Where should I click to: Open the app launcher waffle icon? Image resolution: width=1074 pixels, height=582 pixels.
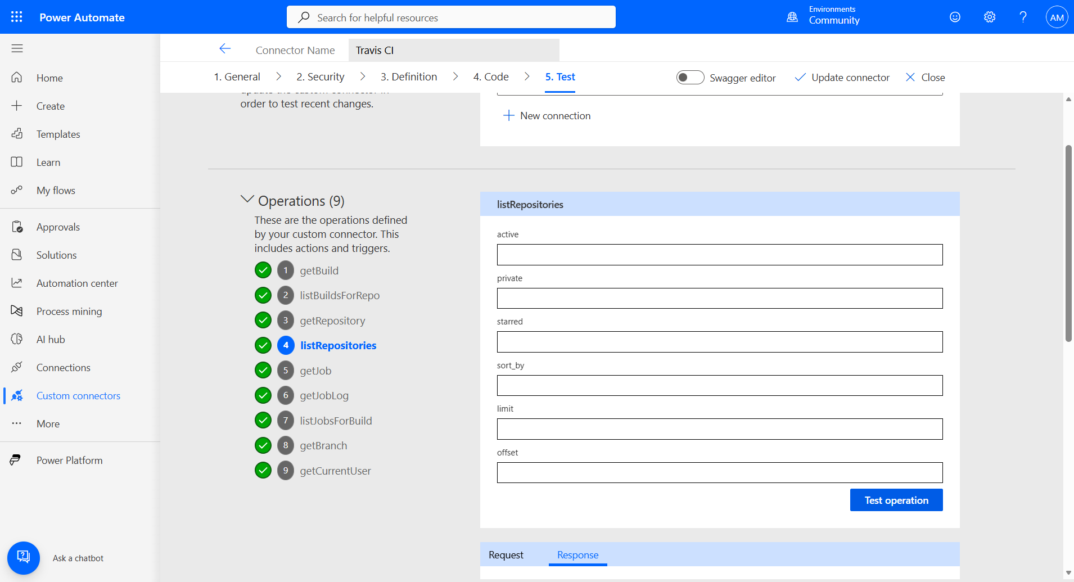click(17, 17)
